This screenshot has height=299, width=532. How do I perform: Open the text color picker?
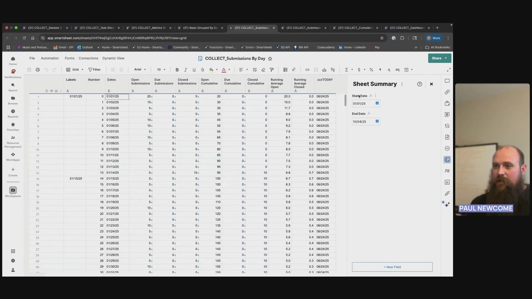coord(224,70)
